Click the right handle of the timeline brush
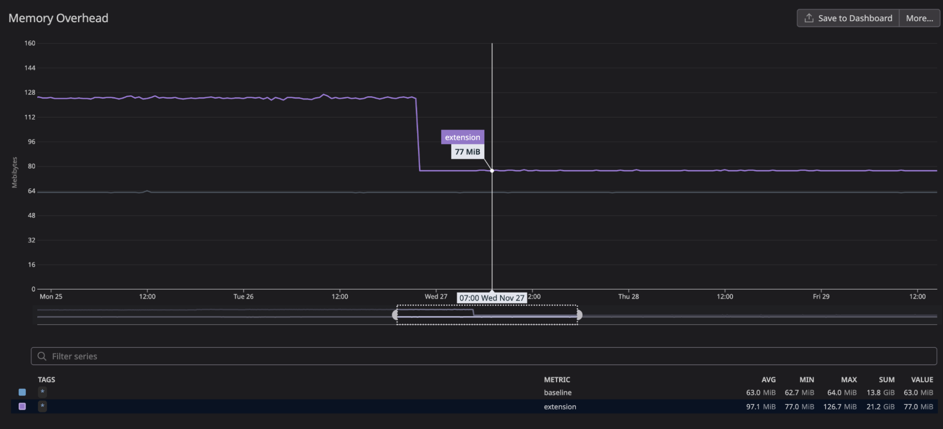Viewport: 943px width, 429px height. pos(580,315)
